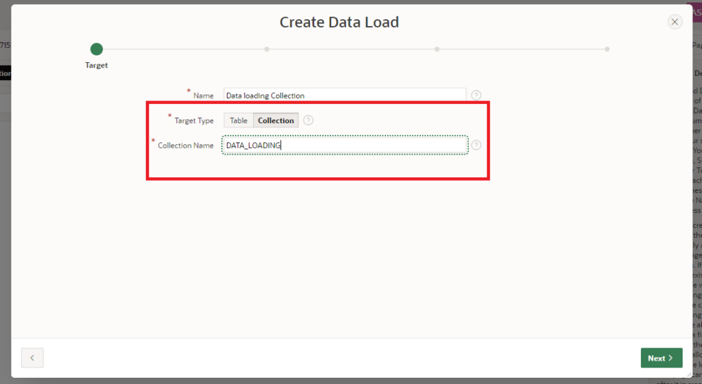Click into the Name text field
This screenshot has width=702, height=384.
(345, 96)
